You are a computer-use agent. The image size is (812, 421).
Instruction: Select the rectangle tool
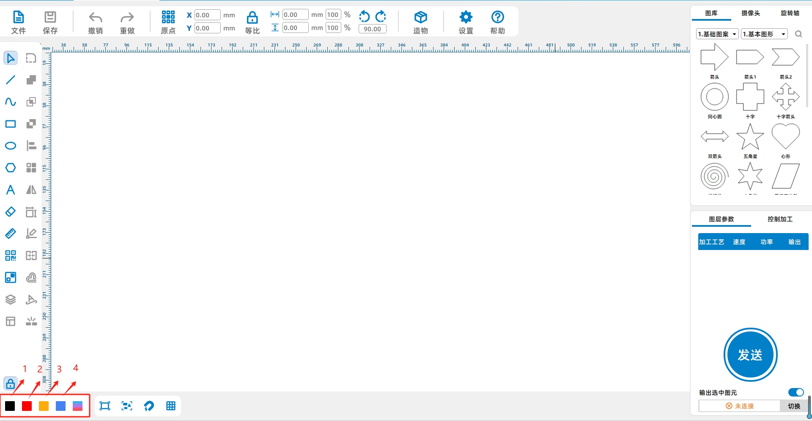pyautogui.click(x=11, y=124)
